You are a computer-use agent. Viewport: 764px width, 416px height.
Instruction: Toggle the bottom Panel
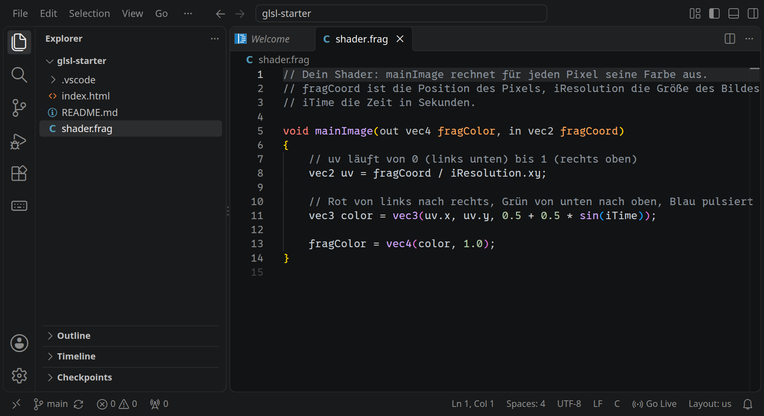tap(733, 14)
